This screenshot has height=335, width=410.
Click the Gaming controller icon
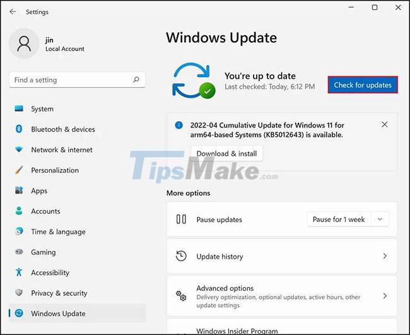tap(19, 252)
